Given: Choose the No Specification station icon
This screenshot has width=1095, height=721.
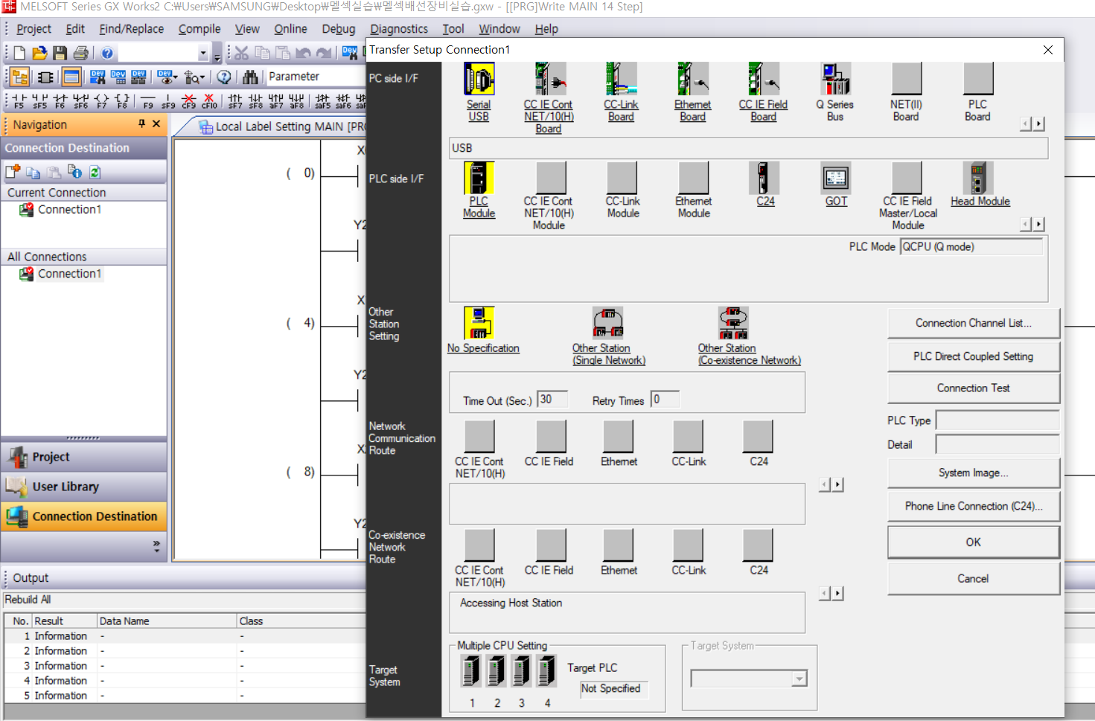Looking at the screenshot, I should pos(479,323).
